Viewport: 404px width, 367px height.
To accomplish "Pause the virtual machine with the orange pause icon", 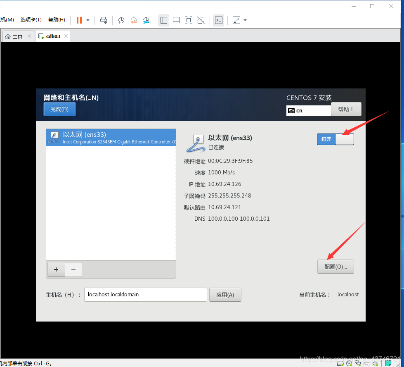I will (79, 20).
